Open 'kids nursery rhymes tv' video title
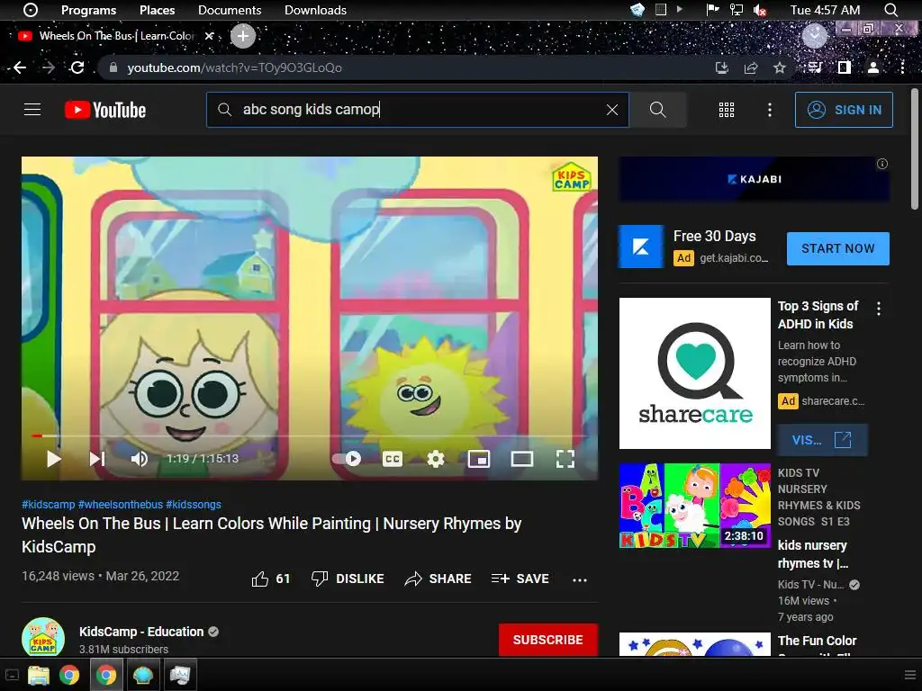This screenshot has height=691, width=922. pos(813,554)
